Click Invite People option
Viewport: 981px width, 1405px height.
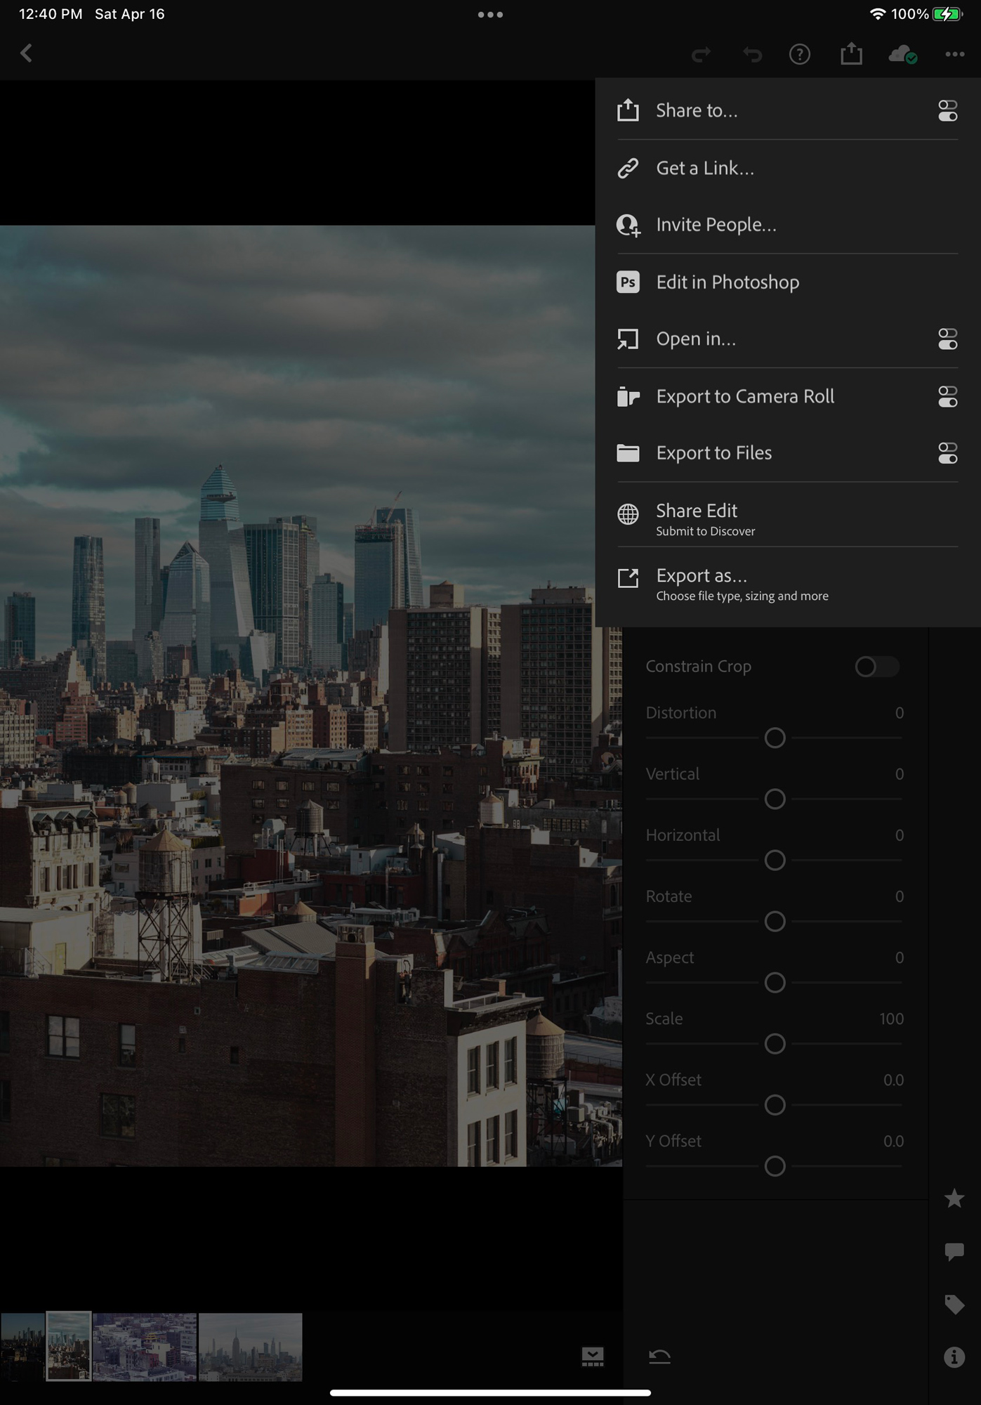716,225
